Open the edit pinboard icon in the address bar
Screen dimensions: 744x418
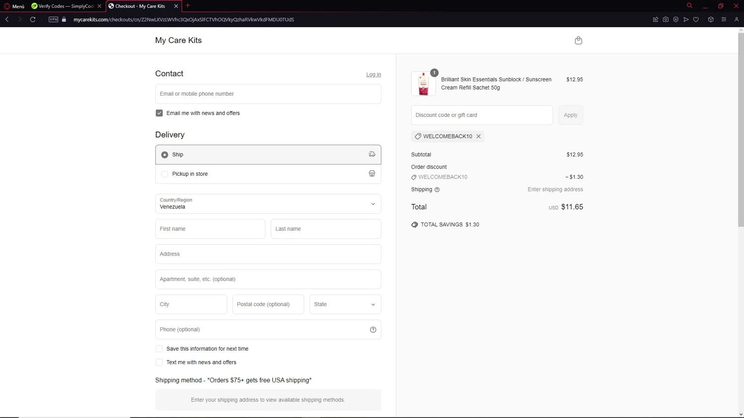(655, 19)
